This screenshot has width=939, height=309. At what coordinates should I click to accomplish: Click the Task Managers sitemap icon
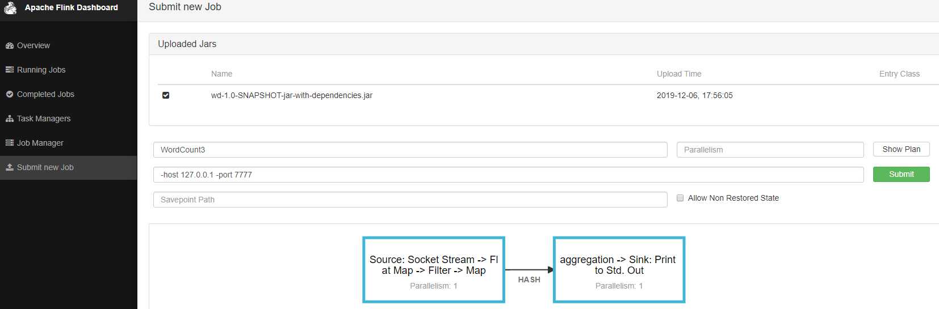(10, 119)
